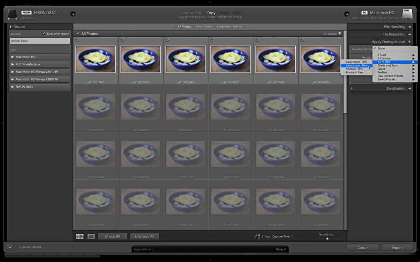Click the source card icon beside FROM
This screenshot has width=420, height=262.
(x=12, y=14)
